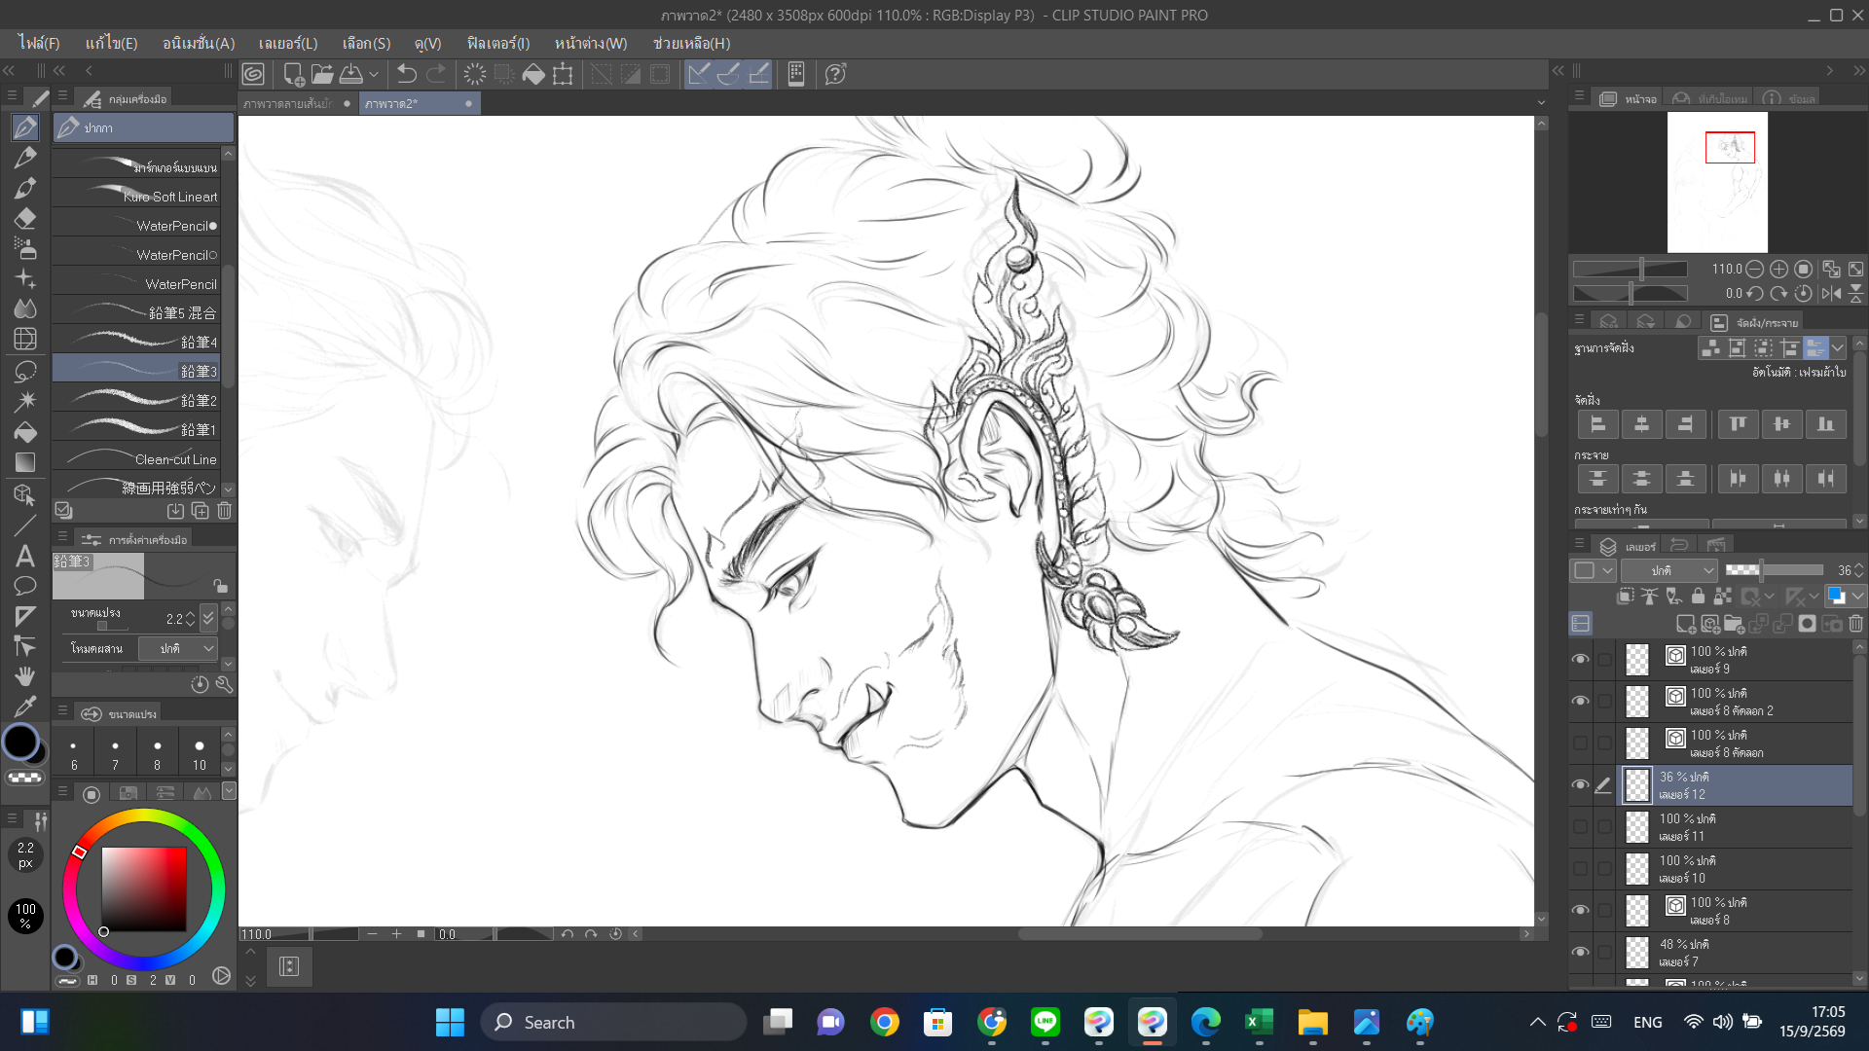This screenshot has height=1051, width=1869.
Task: Select the Hand move tool
Action: click(x=25, y=675)
